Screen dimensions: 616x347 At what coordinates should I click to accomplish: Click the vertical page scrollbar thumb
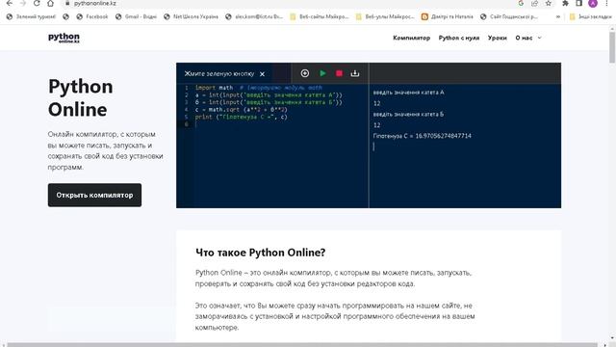coord(612,46)
